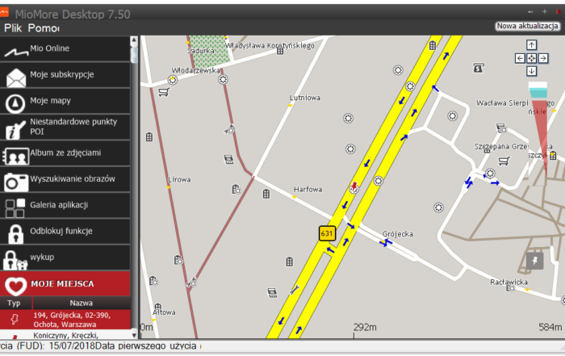
Task: Open the Pomoc menu
Action: [x=44, y=27]
